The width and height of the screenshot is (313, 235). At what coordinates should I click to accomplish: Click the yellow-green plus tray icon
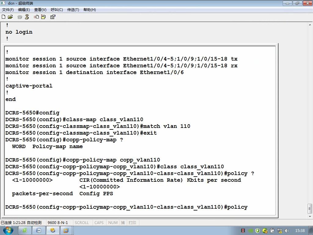click(265, 231)
